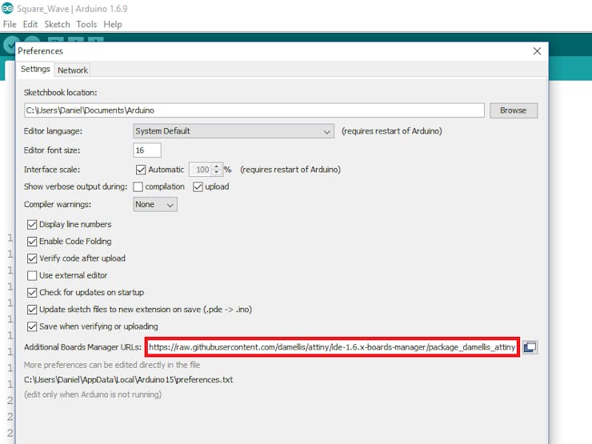Select the Settings tab
The height and width of the screenshot is (444, 592).
click(35, 69)
